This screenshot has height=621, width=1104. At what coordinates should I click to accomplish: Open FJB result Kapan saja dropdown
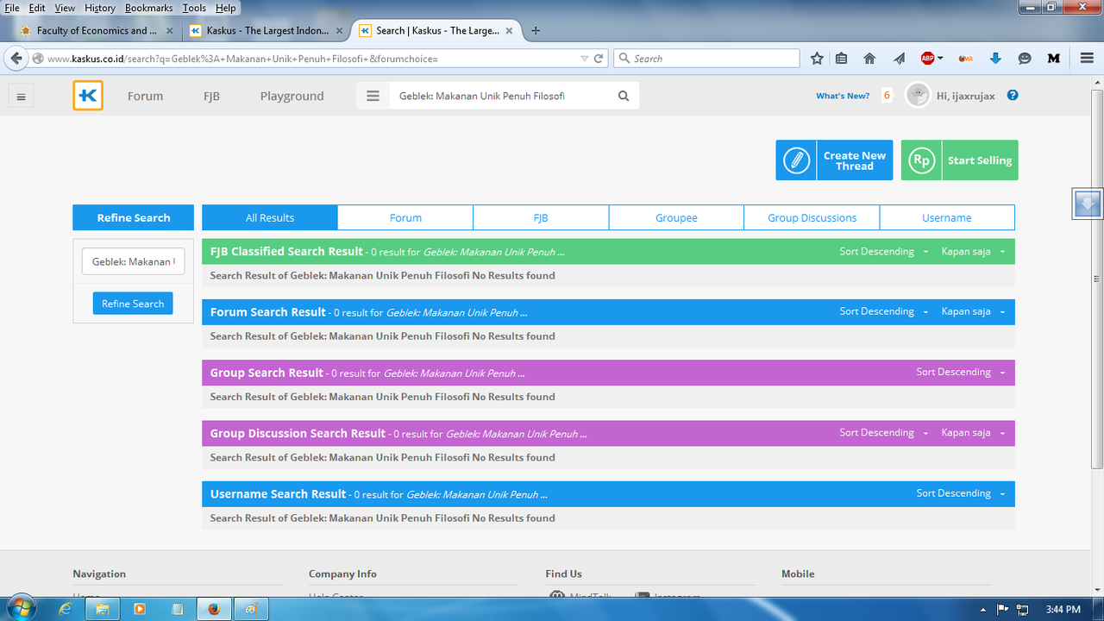[973, 251]
